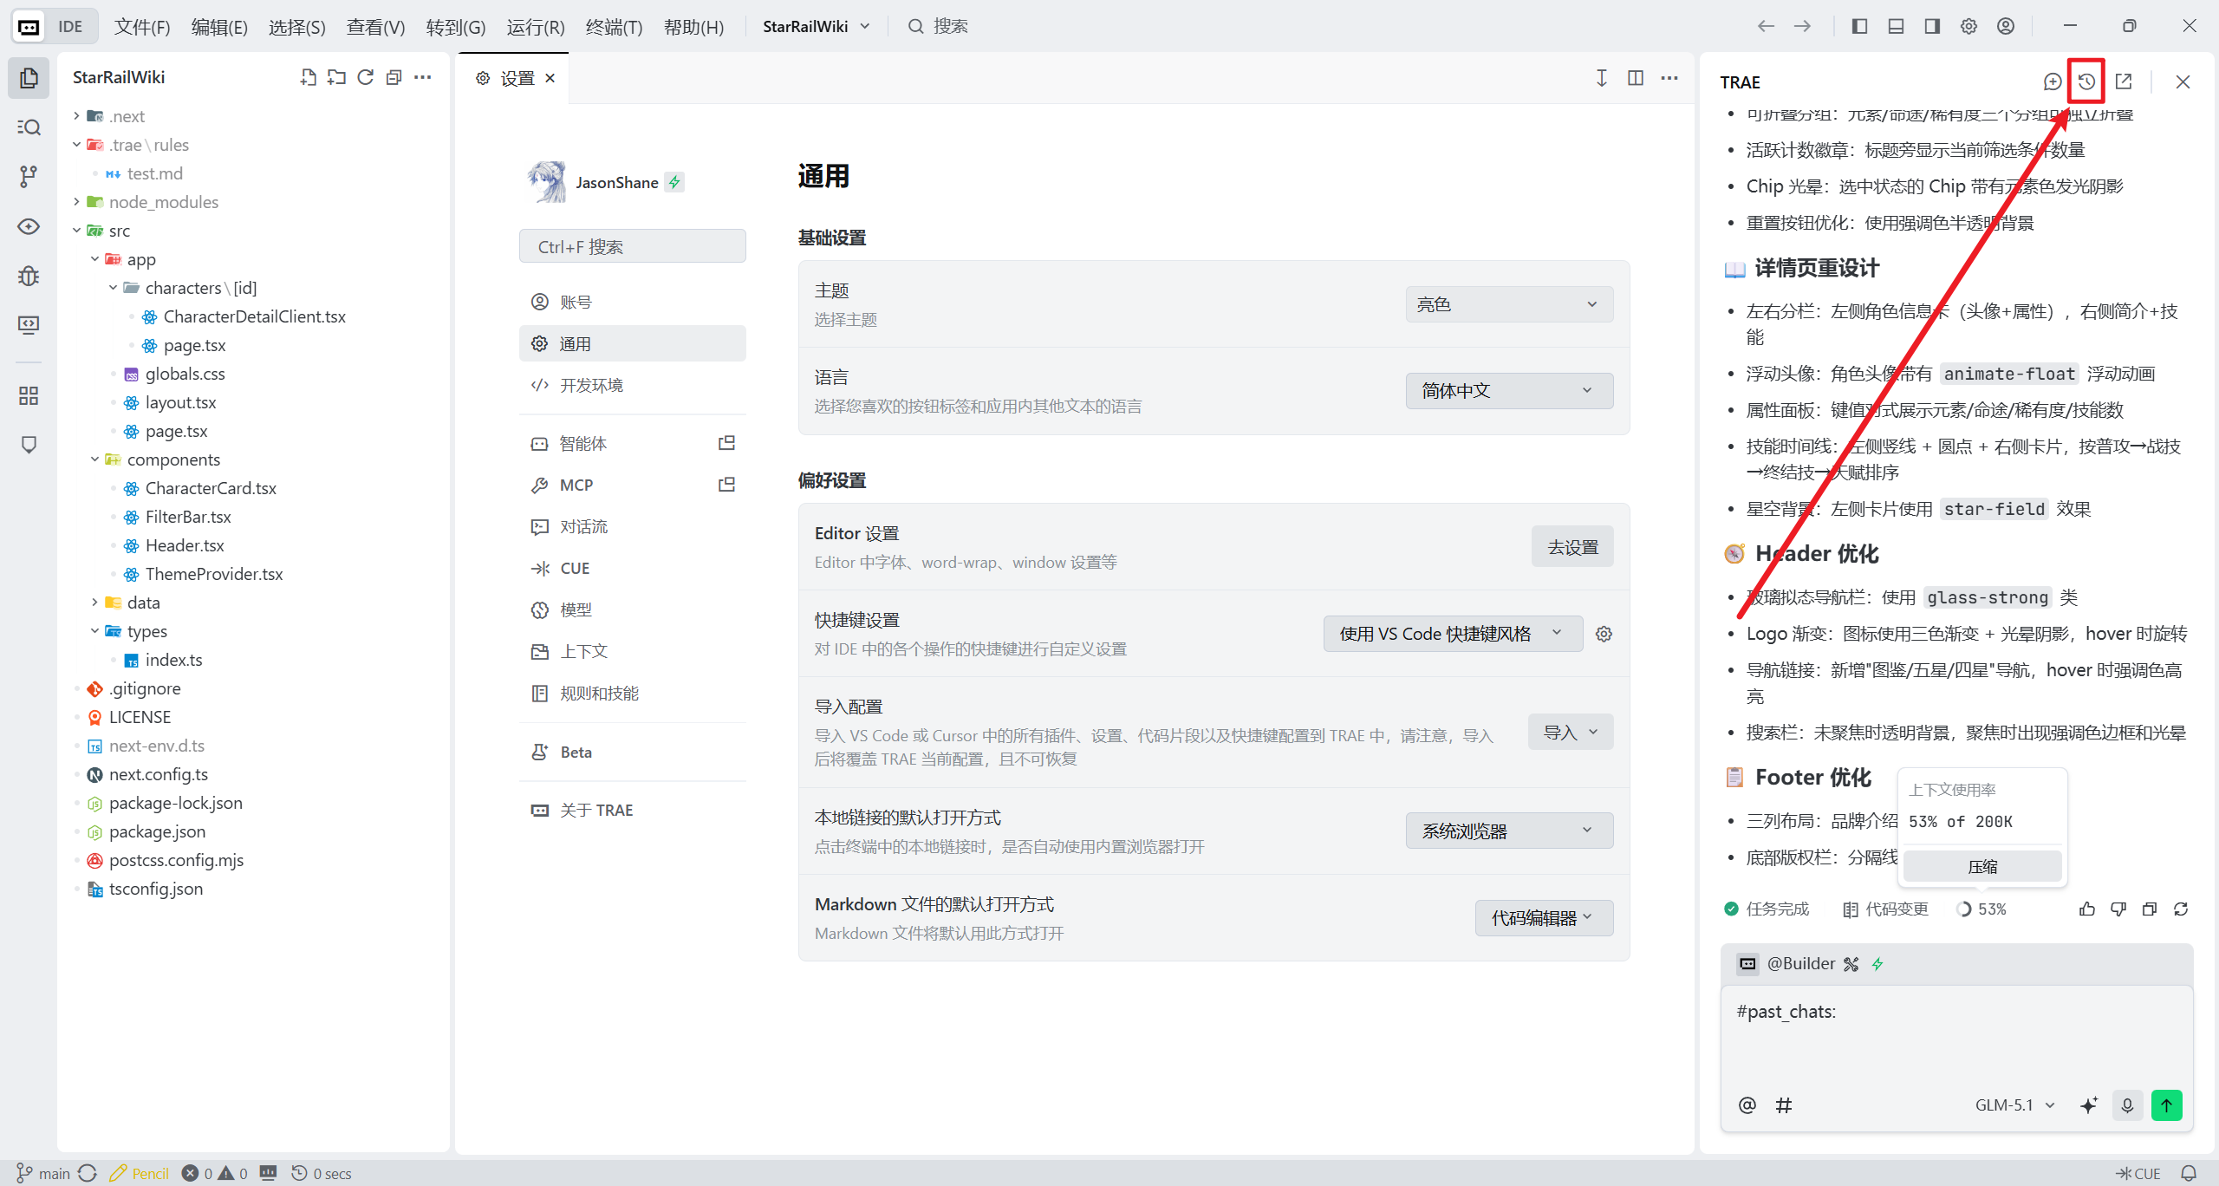Viewport: 2219px width, 1186px height.
Task: Click the 53% context usage indicator
Action: (x=1982, y=909)
